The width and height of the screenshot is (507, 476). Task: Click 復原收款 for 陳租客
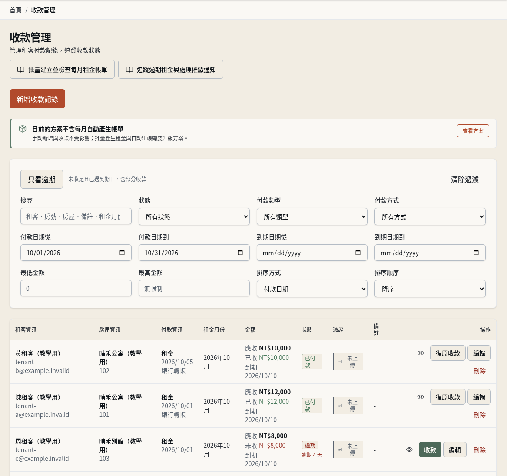[x=447, y=397]
